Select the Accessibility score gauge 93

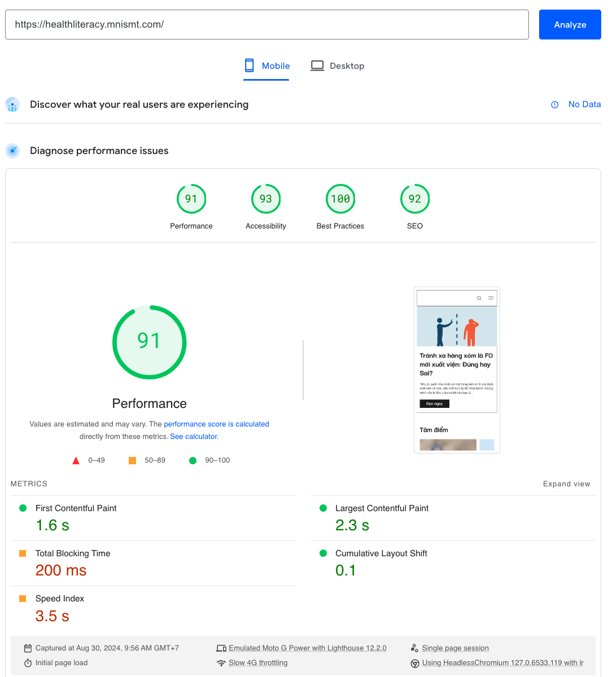[x=266, y=199]
